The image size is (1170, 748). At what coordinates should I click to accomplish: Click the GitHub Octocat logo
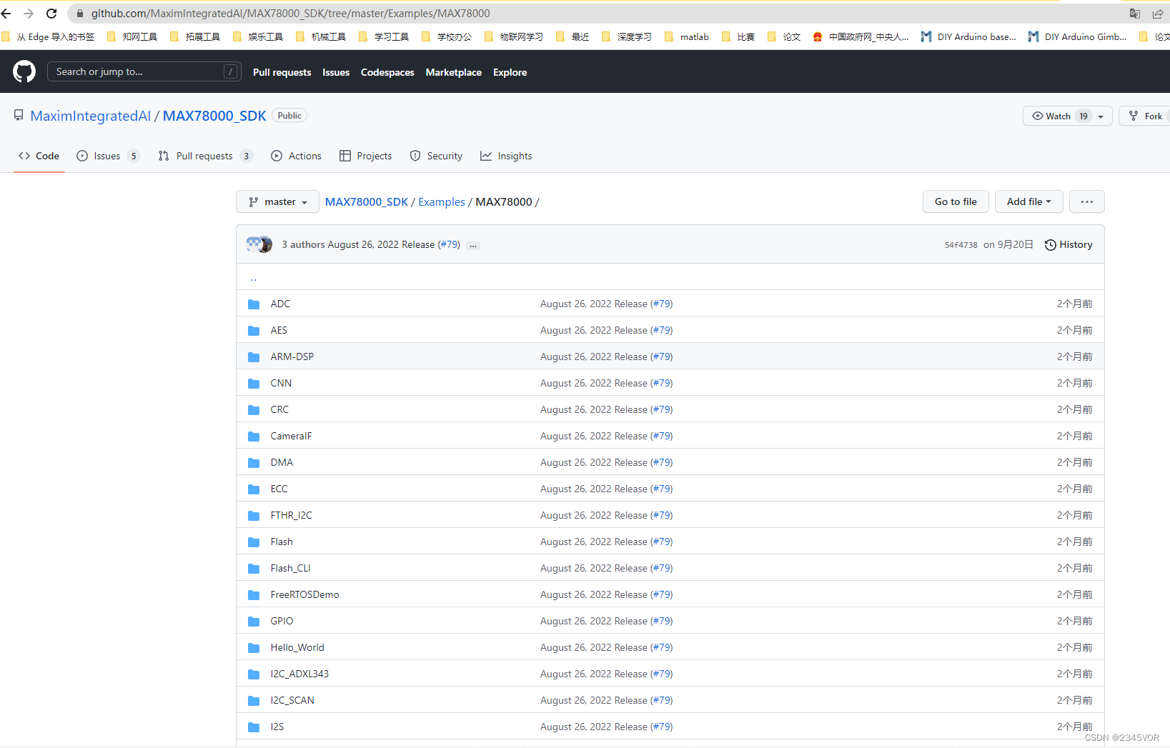click(x=24, y=71)
